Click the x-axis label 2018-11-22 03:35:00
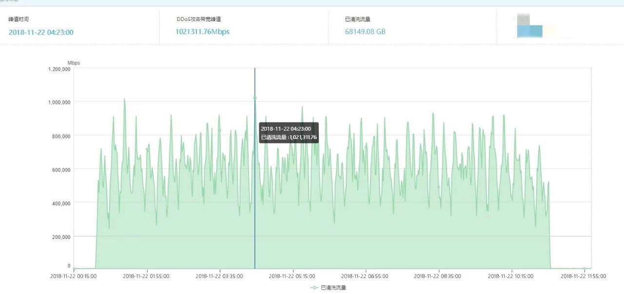 [219, 276]
